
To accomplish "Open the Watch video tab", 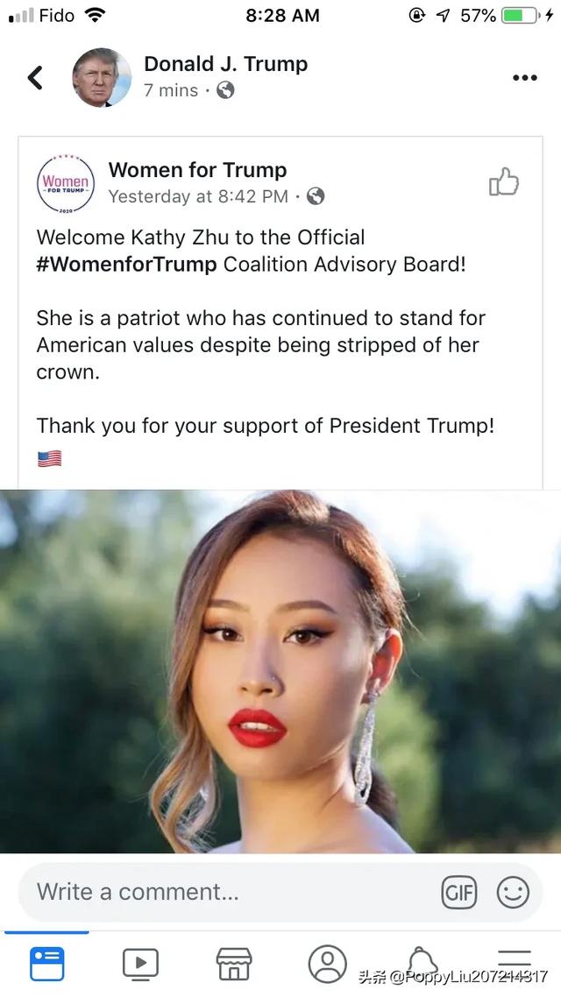I will point(140,964).
